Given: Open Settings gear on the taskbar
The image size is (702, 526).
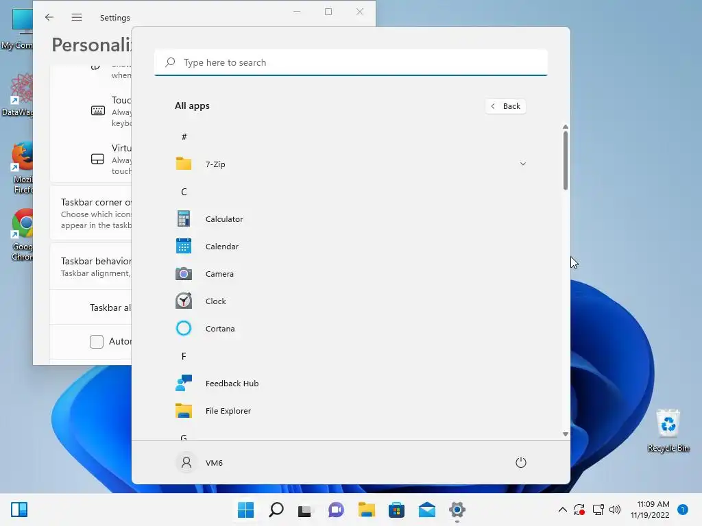Looking at the screenshot, I should coord(457,510).
